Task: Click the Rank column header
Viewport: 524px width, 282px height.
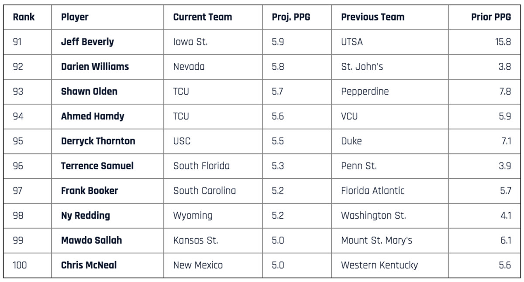Action: click(x=24, y=17)
